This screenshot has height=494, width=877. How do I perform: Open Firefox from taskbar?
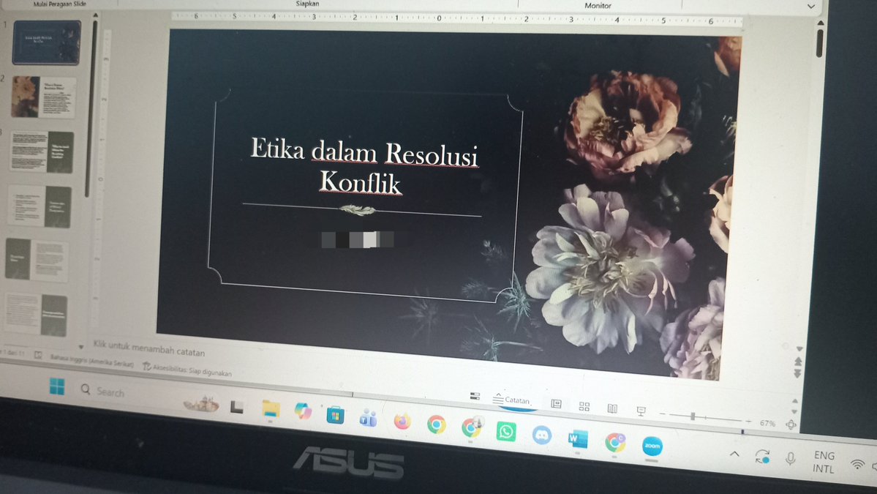(x=402, y=422)
